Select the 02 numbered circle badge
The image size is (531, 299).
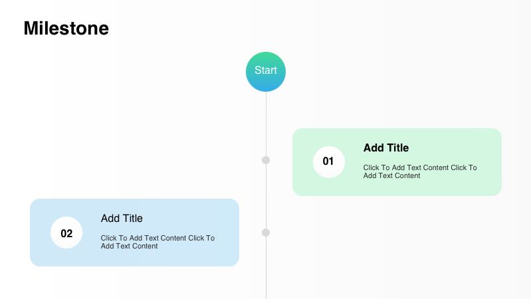point(66,233)
